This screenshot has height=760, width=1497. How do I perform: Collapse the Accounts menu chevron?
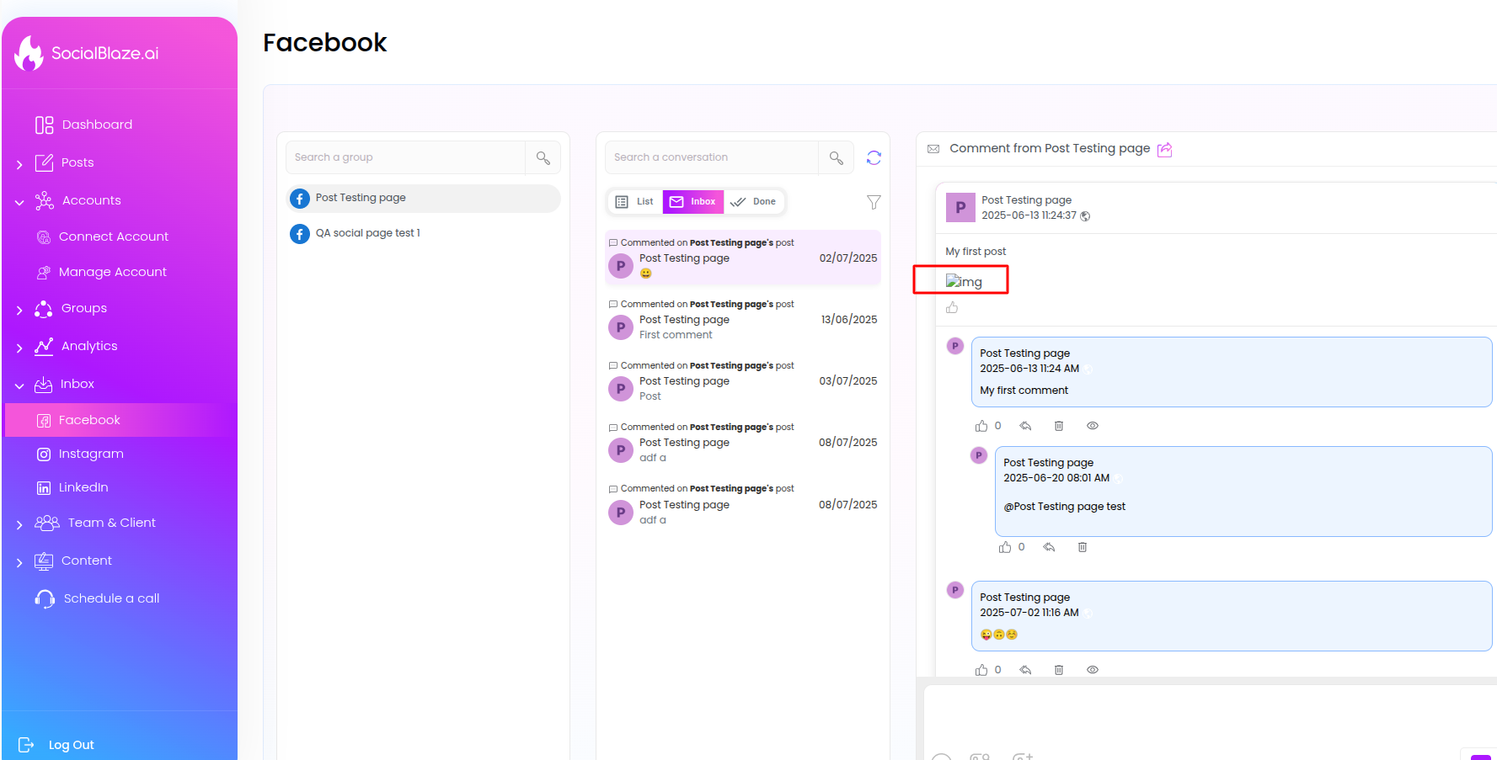click(x=19, y=202)
